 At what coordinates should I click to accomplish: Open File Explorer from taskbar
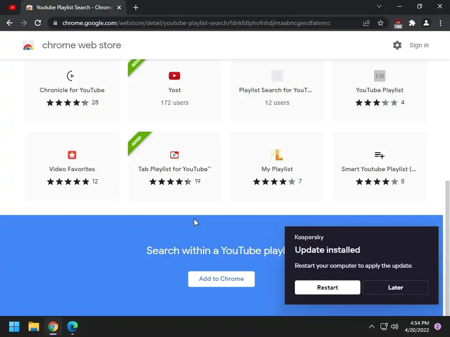(x=33, y=326)
